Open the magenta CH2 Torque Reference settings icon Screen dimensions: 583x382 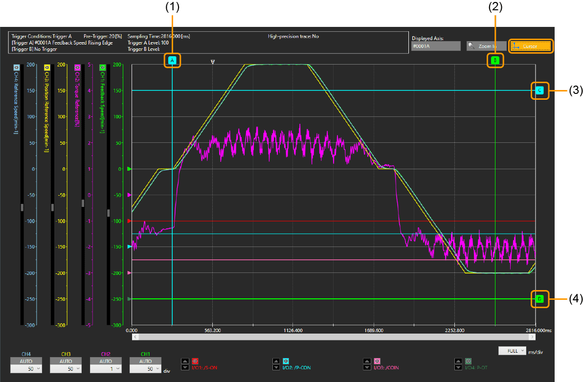click(x=77, y=67)
